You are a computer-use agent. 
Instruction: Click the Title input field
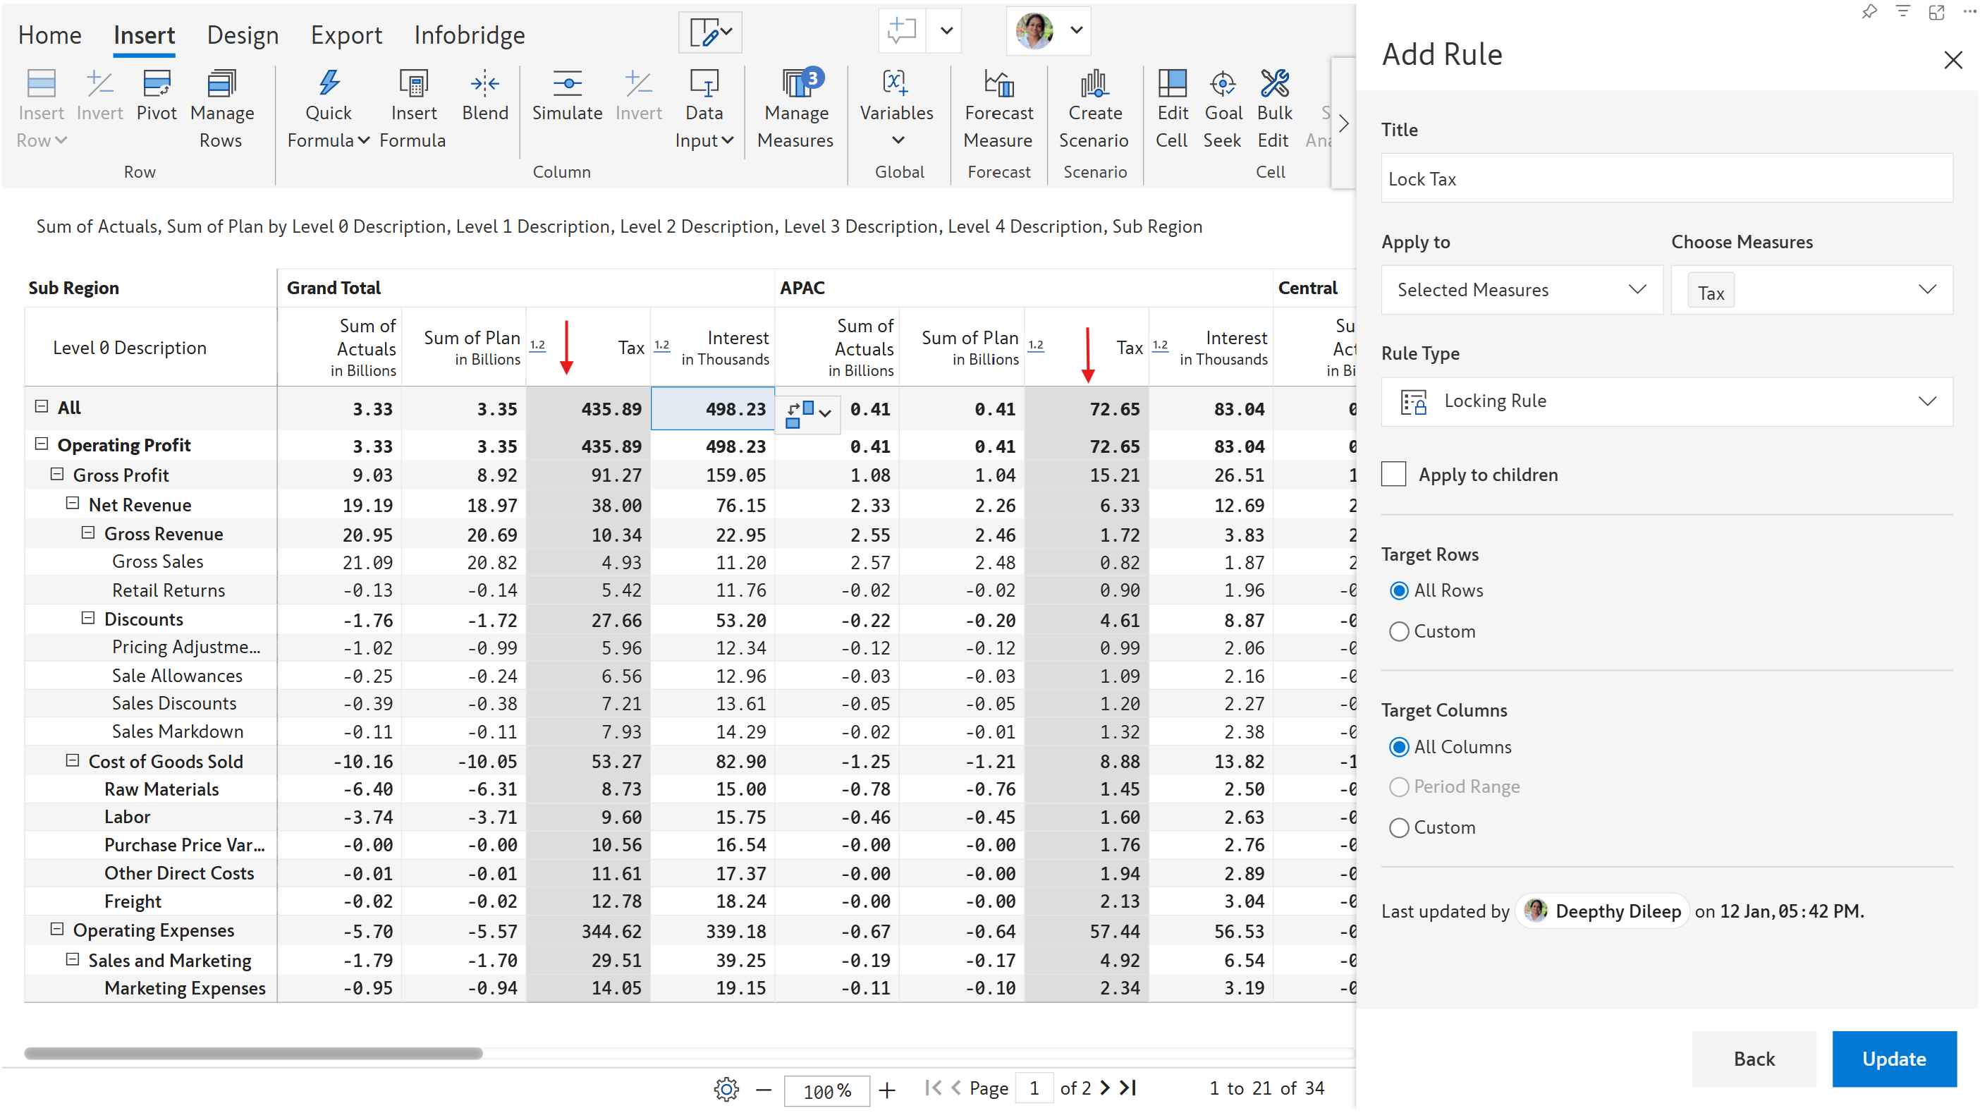pos(1666,178)
